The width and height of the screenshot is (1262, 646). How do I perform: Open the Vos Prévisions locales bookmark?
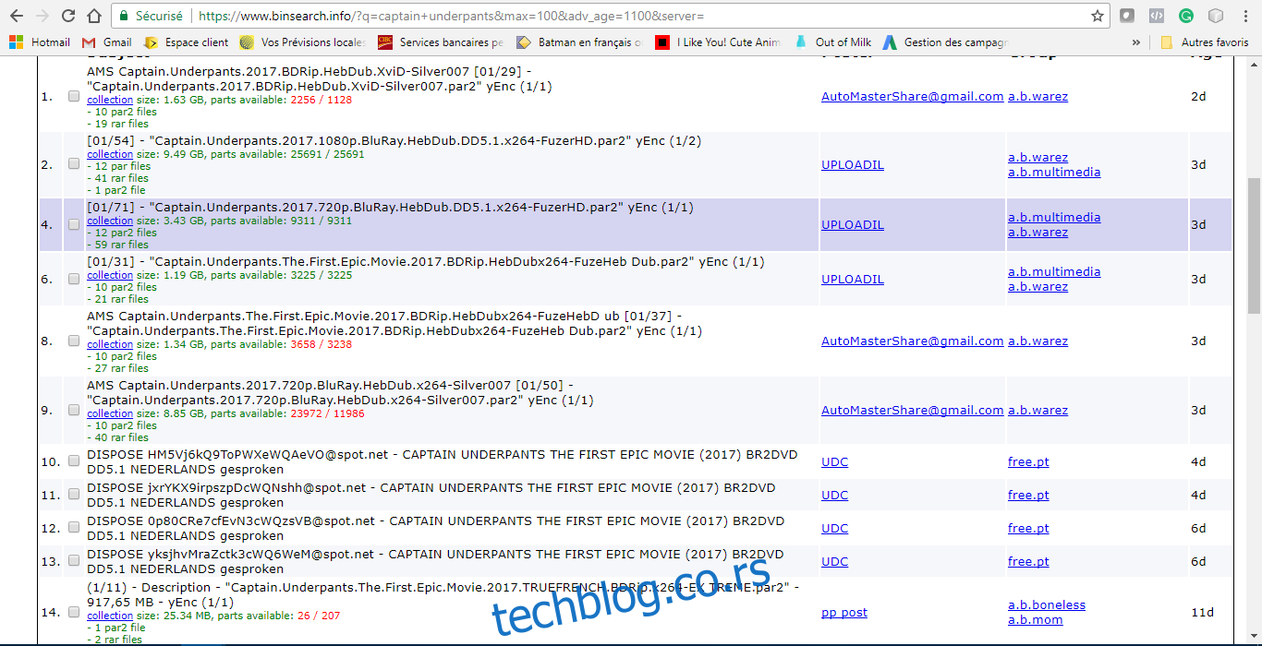click(303, 42)
